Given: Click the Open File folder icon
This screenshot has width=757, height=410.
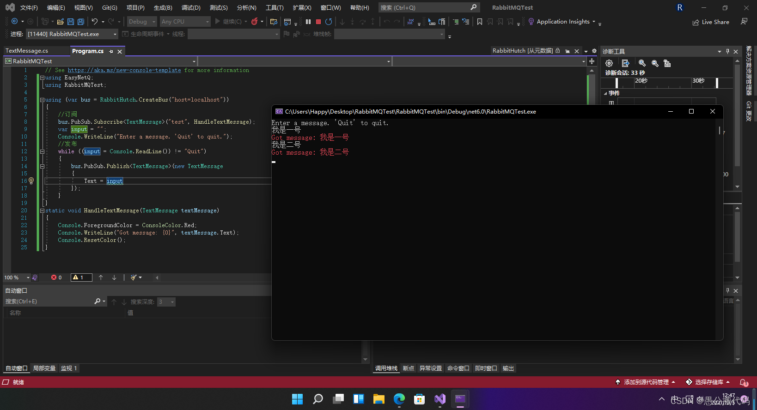Looking at the screenshot, I should tap(60, 21).
